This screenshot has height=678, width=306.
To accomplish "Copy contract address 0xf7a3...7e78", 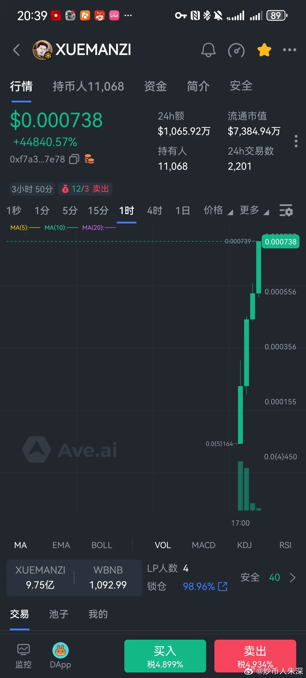I will tap(74, 159).
